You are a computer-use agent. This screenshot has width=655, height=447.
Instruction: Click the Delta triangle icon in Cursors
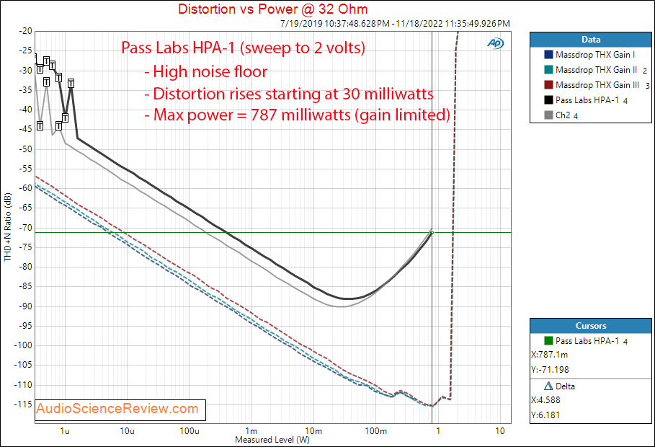pyautogui.click(x=548, y=386)
